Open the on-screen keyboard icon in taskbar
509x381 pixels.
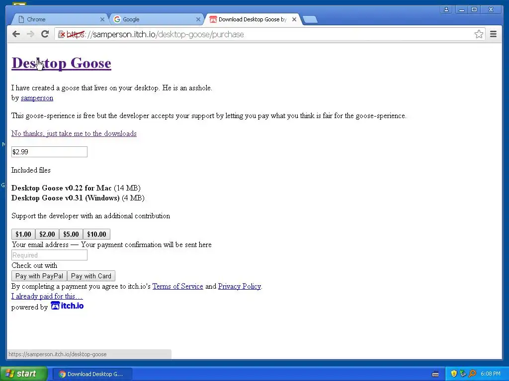[x=435, y=374]
